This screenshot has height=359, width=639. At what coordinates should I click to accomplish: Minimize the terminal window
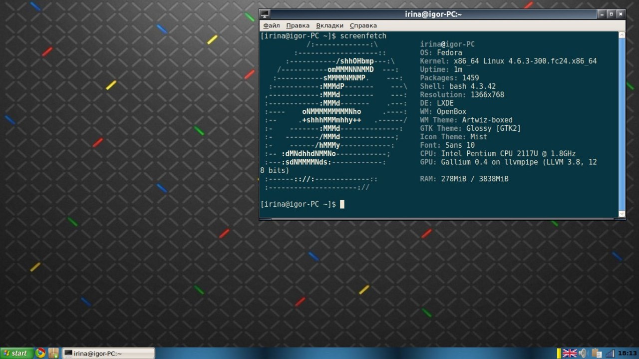pos(602,14)
